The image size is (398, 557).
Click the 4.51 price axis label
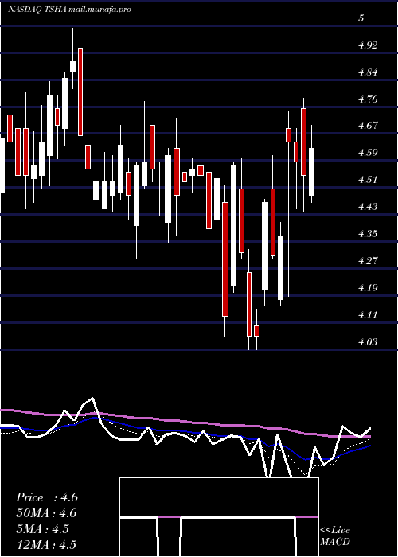pyautogui.click(x=367, y=180)
